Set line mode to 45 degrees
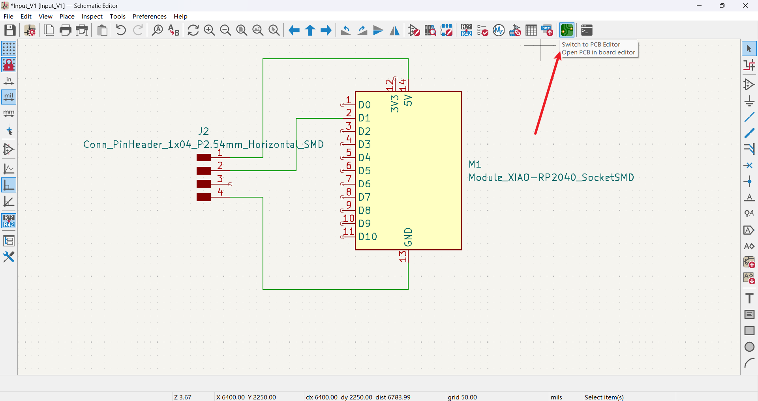The height and width of the screenshot is (401, 758). [x=9, y=201]
